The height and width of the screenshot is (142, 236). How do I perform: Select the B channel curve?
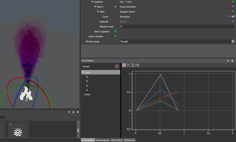click(x=87, y=86)
